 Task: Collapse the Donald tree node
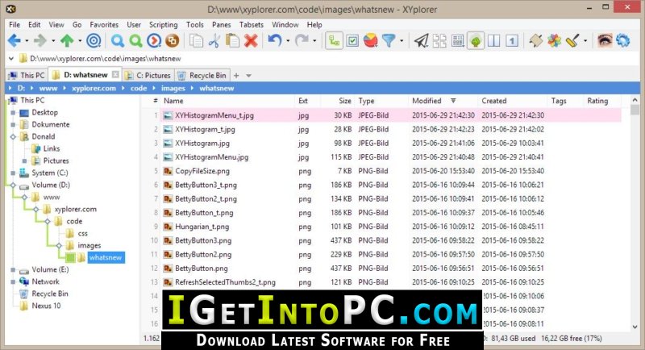click(x=13, y=136)
